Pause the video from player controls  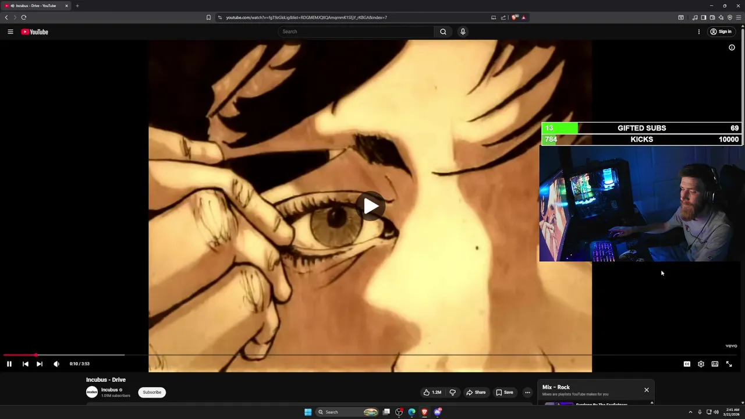tap(9, 364)
